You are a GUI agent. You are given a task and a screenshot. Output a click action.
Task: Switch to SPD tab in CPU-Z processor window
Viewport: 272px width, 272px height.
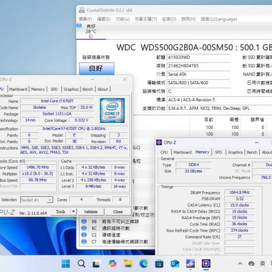pyautogui.click(x=54, y=89)
